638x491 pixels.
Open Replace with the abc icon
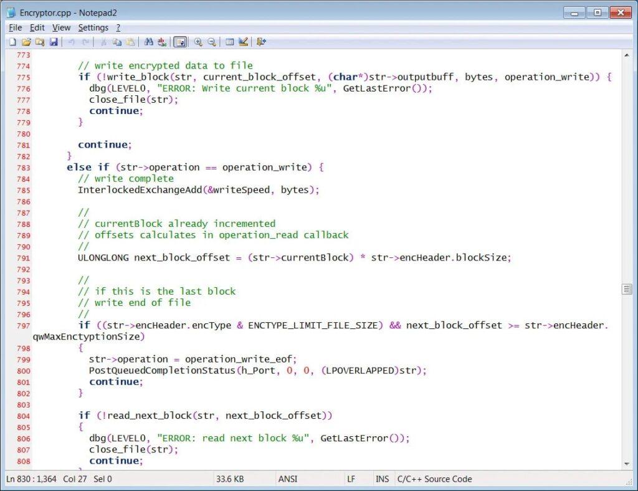[x=162, y=42]
